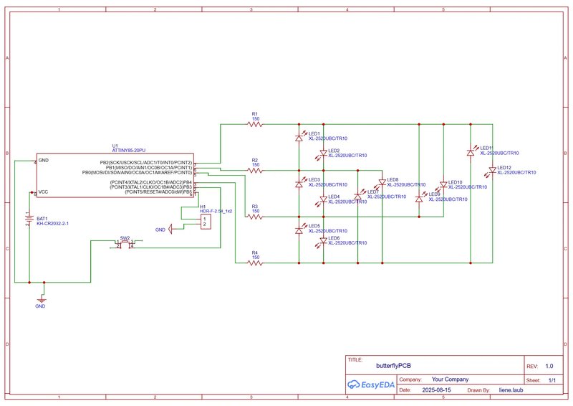Screen dimensions: 573x406
Task: Select XL-2520UBC/TR10 label under LED6
Action: click(x=347, y=242)
